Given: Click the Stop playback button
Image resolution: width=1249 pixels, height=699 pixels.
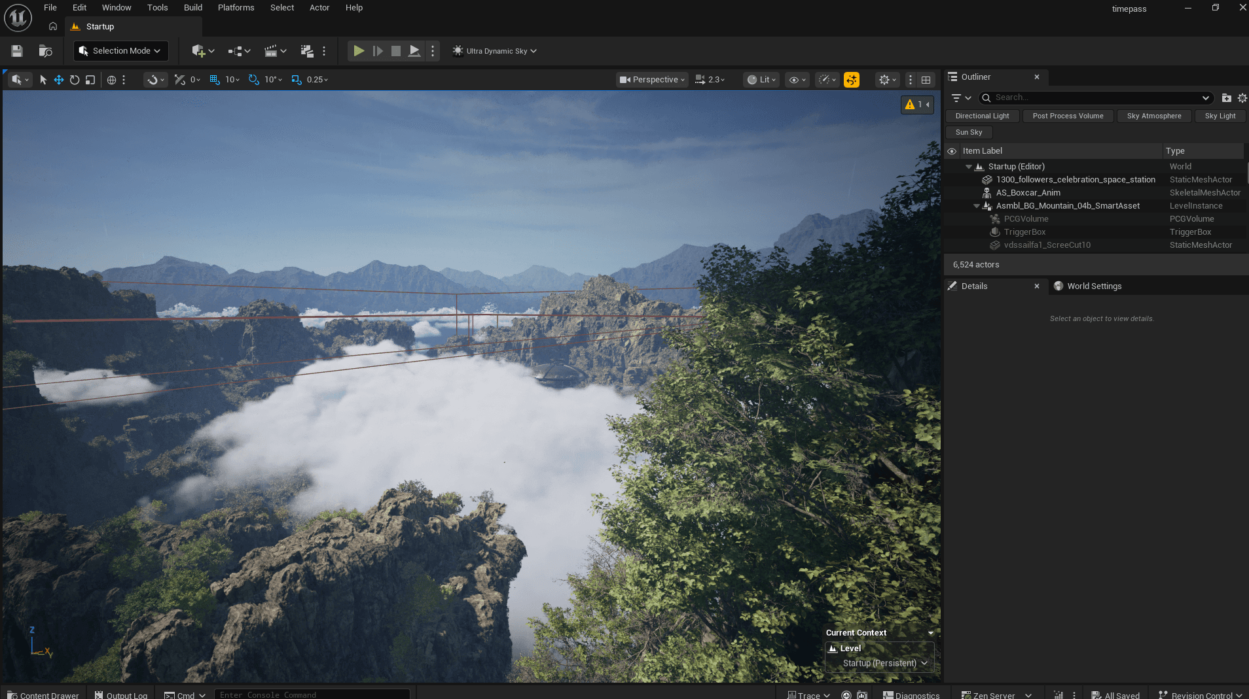Looking at the screenshot, I should coord(396,51).
